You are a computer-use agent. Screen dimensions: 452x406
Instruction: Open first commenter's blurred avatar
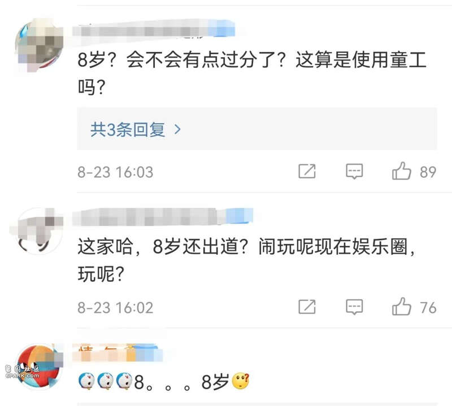pyautogui.click(x=40, y=45)
